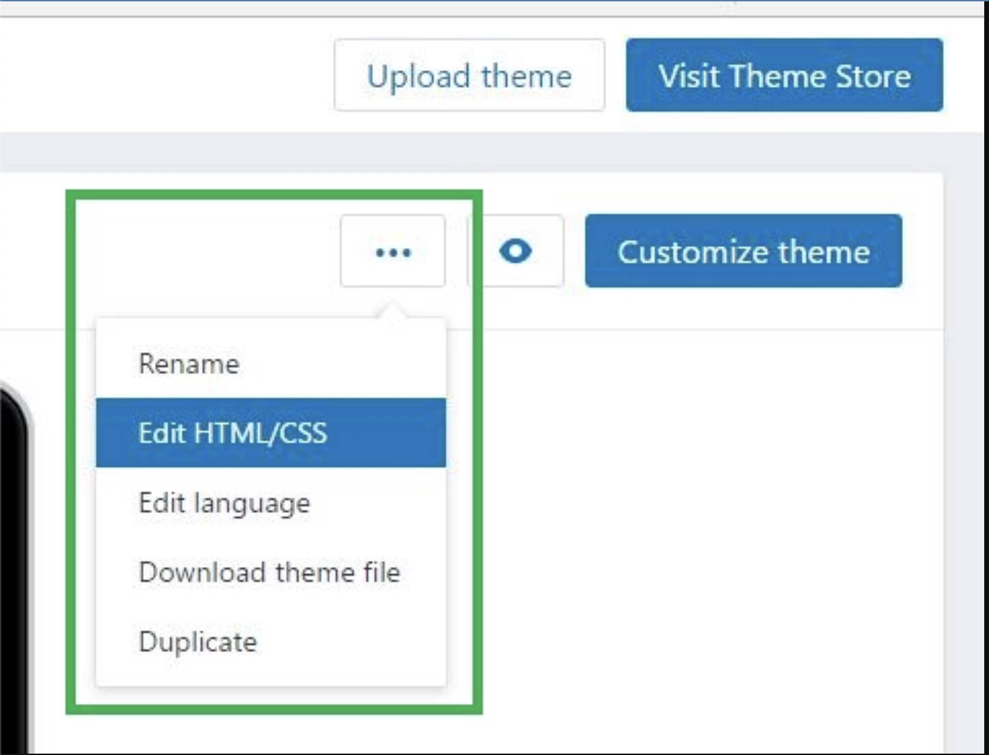Open the Edit language option

tap(224, 504)
